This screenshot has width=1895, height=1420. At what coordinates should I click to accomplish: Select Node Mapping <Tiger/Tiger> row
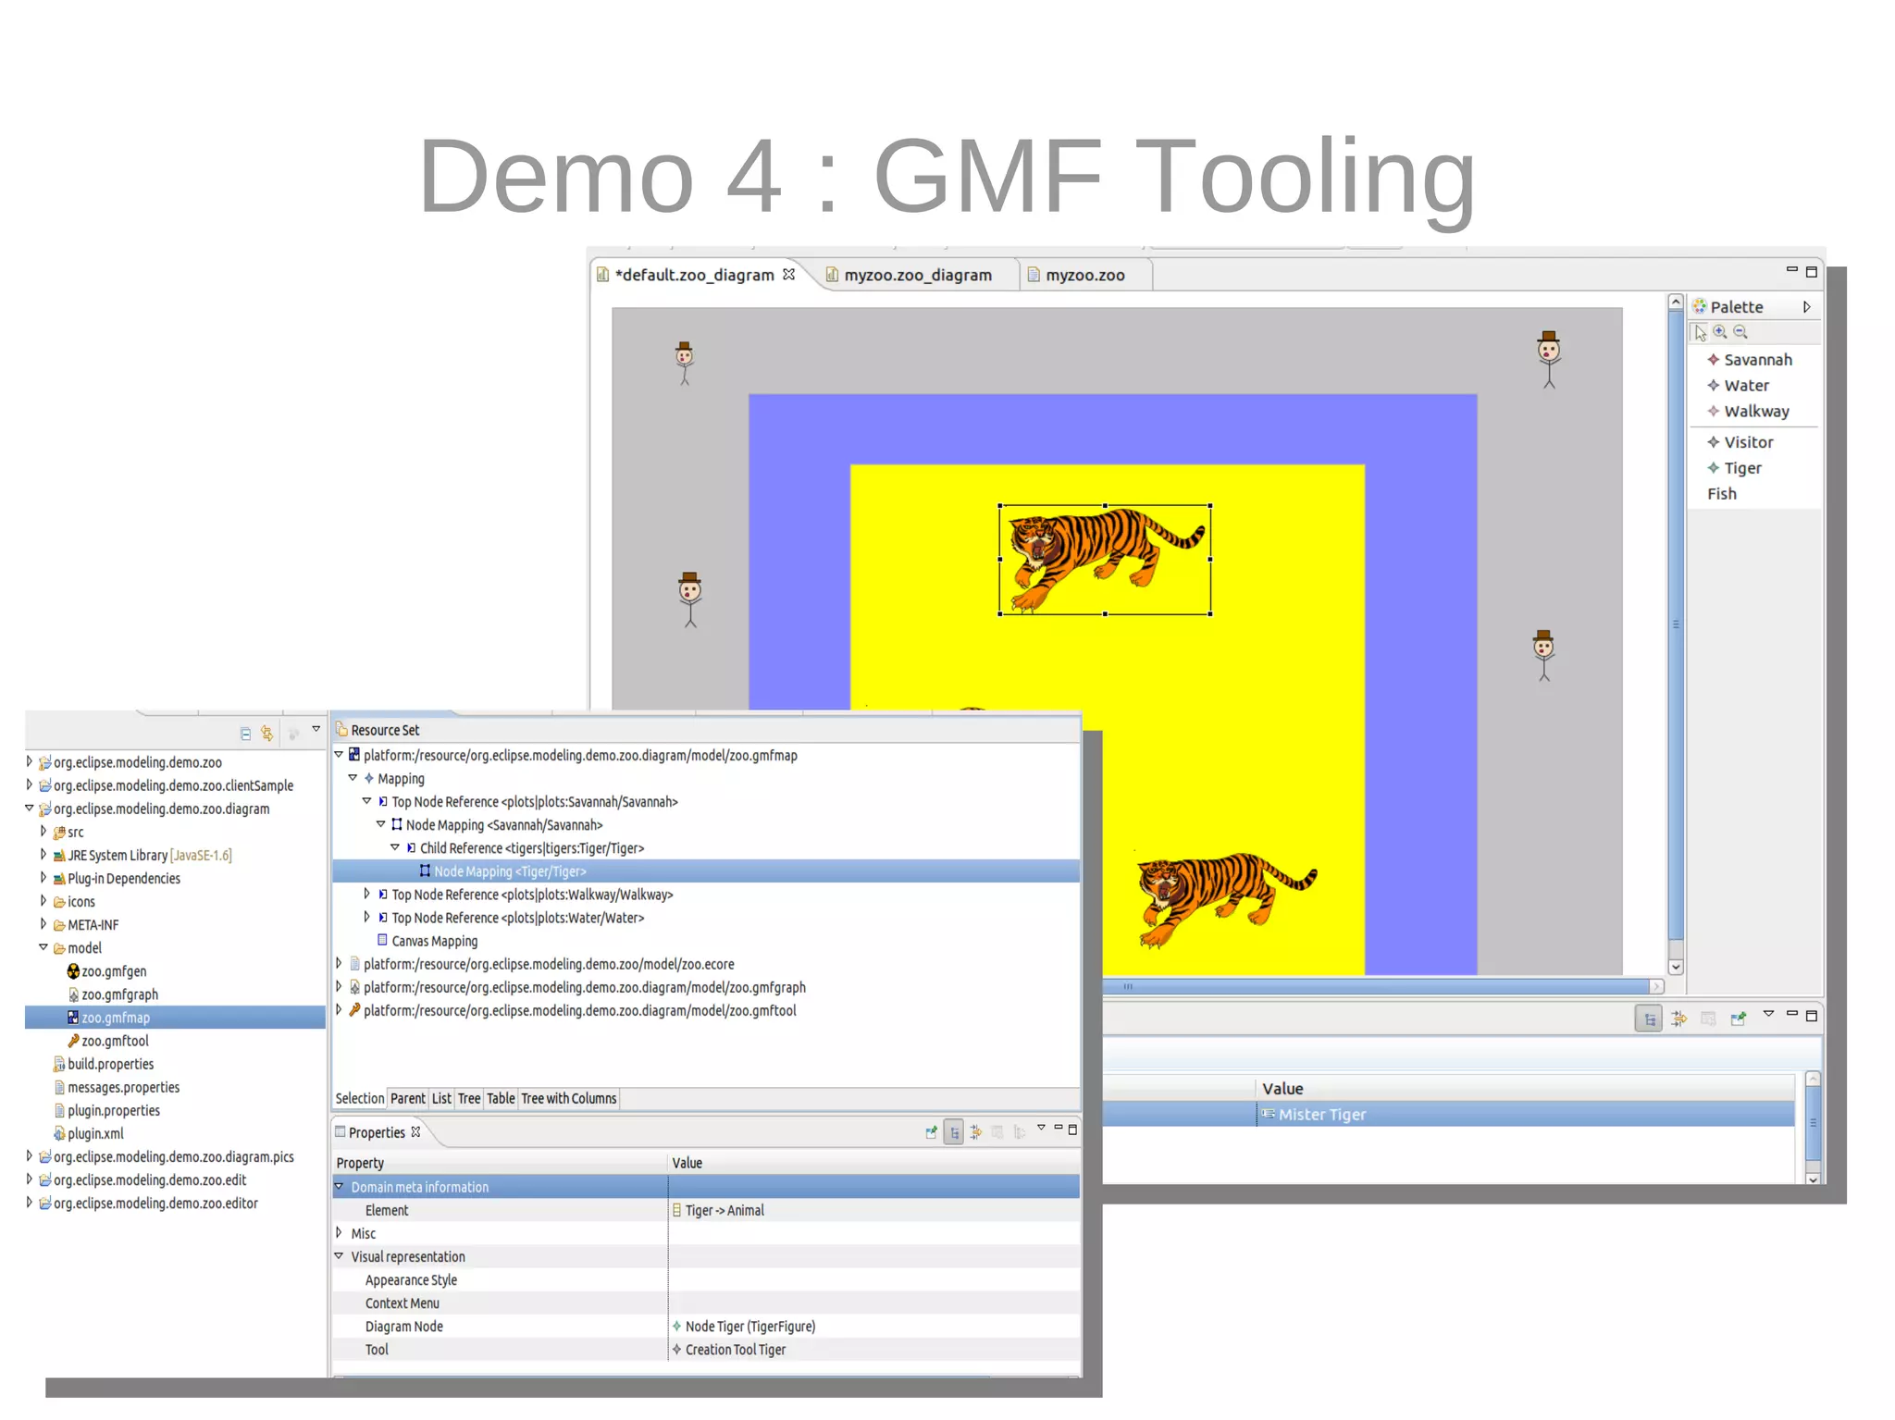point(706,871)
